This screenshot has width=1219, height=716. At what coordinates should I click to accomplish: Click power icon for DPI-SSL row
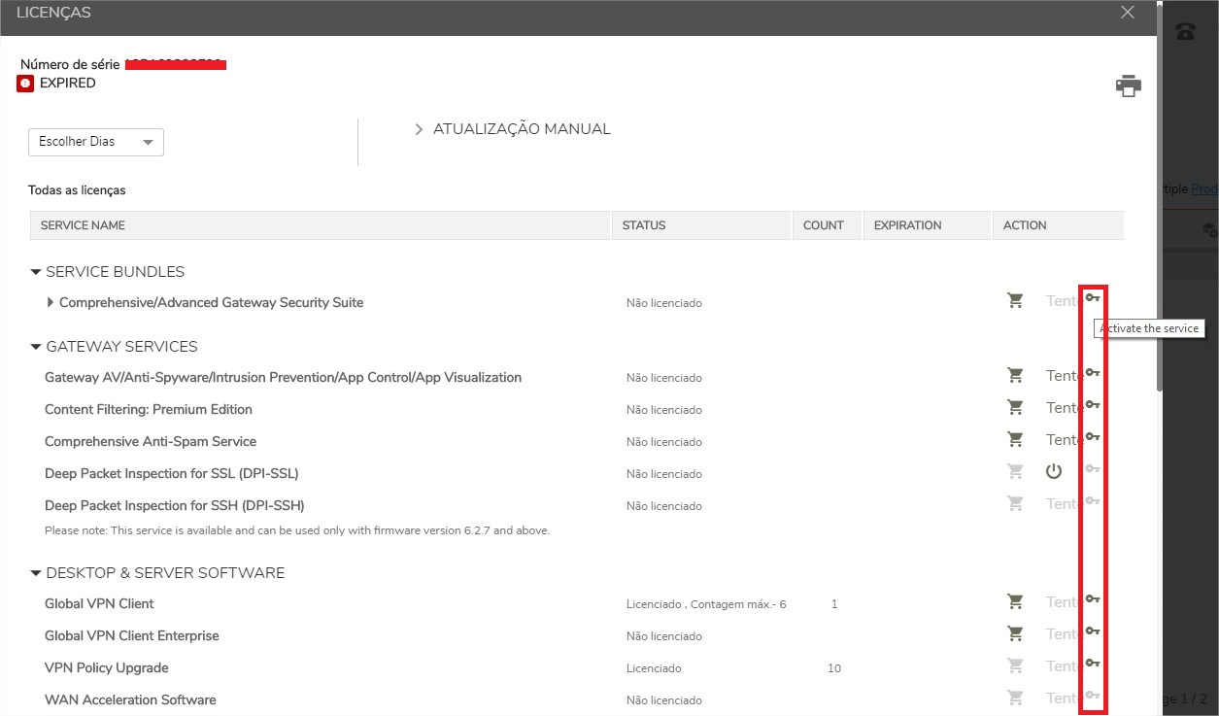pyautogui.click(x=1054, y=472)
